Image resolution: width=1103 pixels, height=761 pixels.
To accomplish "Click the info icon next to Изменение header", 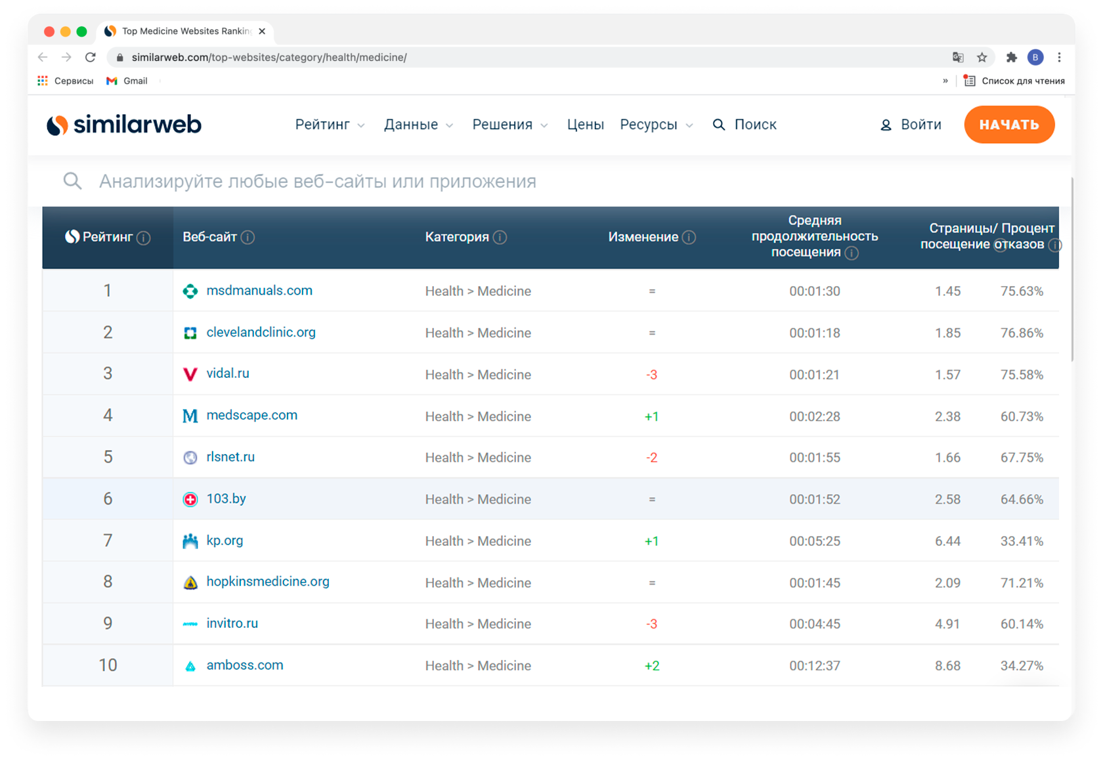I will (x=689, y=237).
